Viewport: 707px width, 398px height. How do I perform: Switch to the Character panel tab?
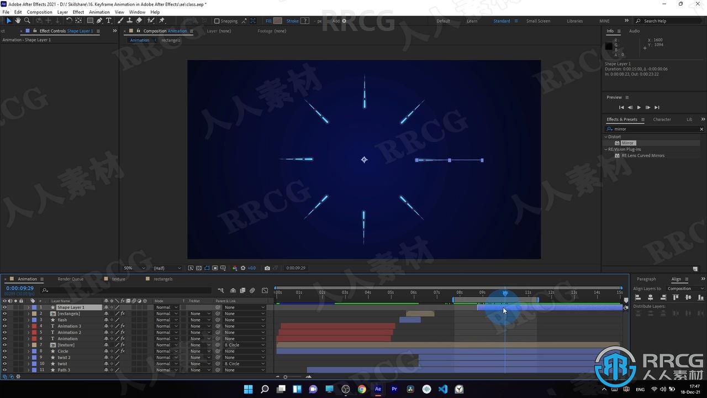[662, 119]
